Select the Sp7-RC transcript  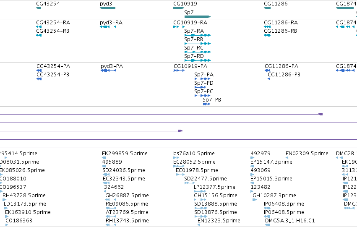click(194, 48)
